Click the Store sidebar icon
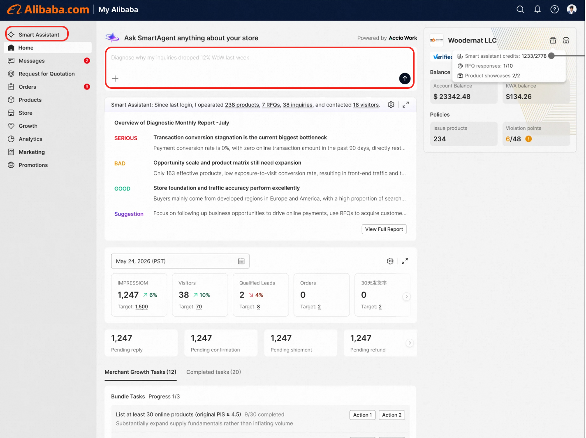The width and height of the screenshot is (586, 438). [x=11, y=113]
